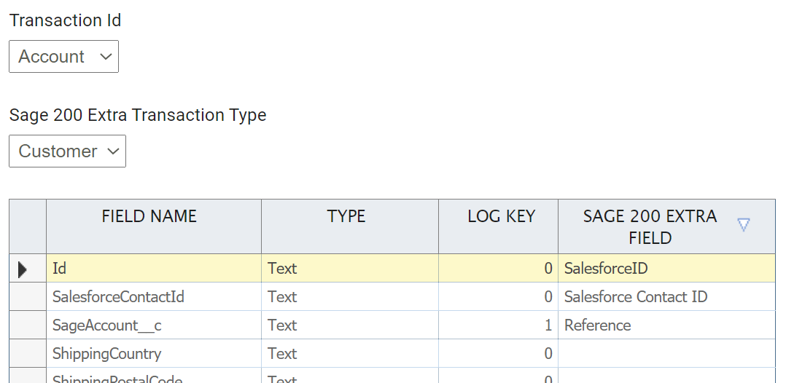Click the Salesforce Contact ID cell
The width and height of the screenshot is (786, 383).
point(666,297)
